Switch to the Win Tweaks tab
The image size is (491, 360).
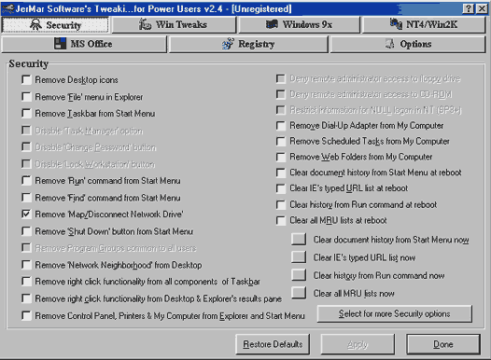point(174,24)
